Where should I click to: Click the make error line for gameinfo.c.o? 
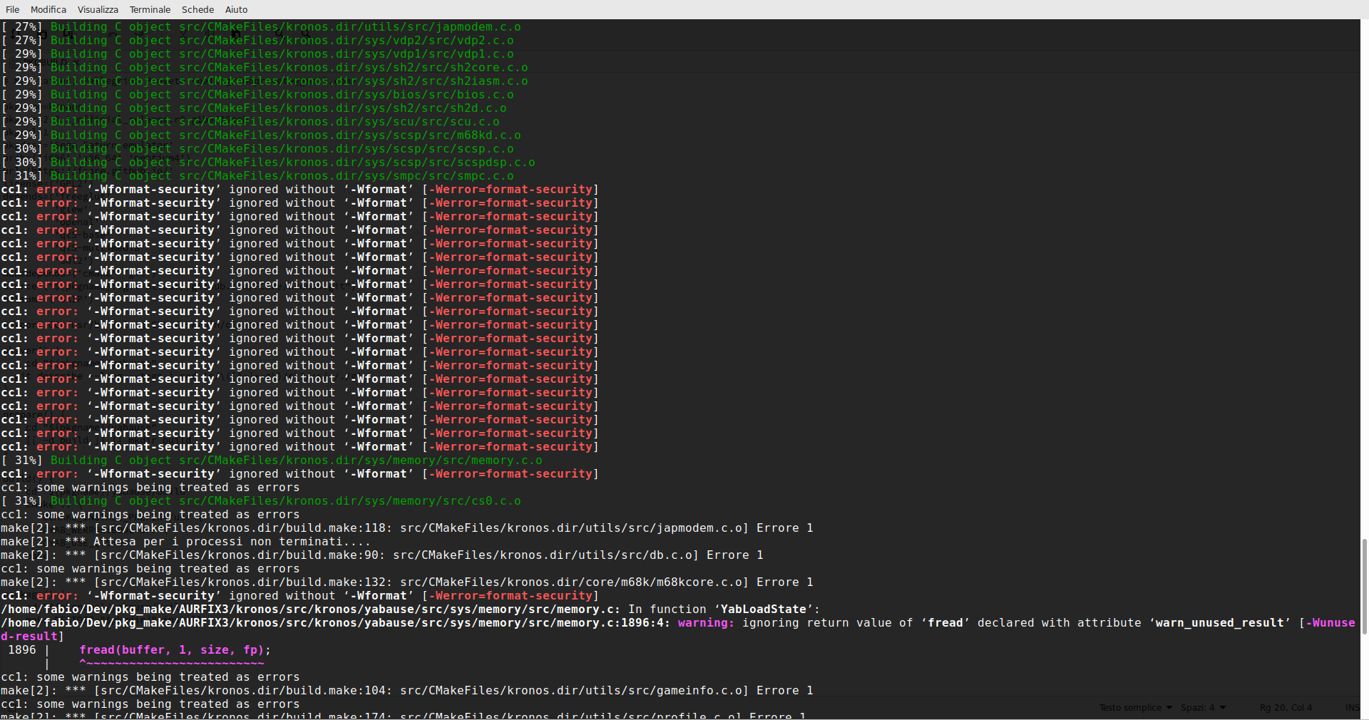click(407, 691)
